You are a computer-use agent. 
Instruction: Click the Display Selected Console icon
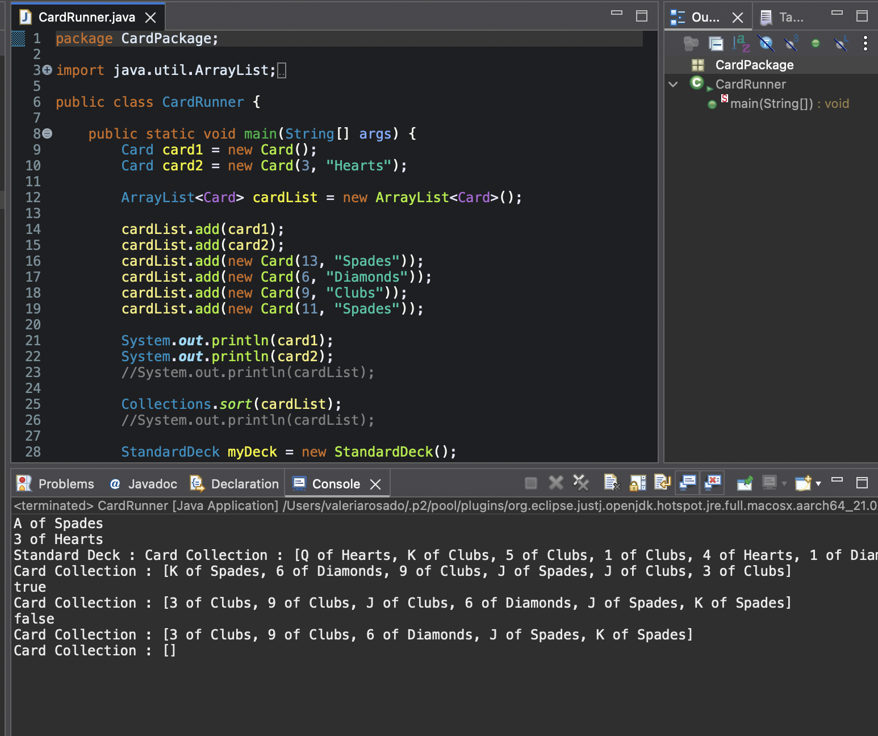coord(769,483)
